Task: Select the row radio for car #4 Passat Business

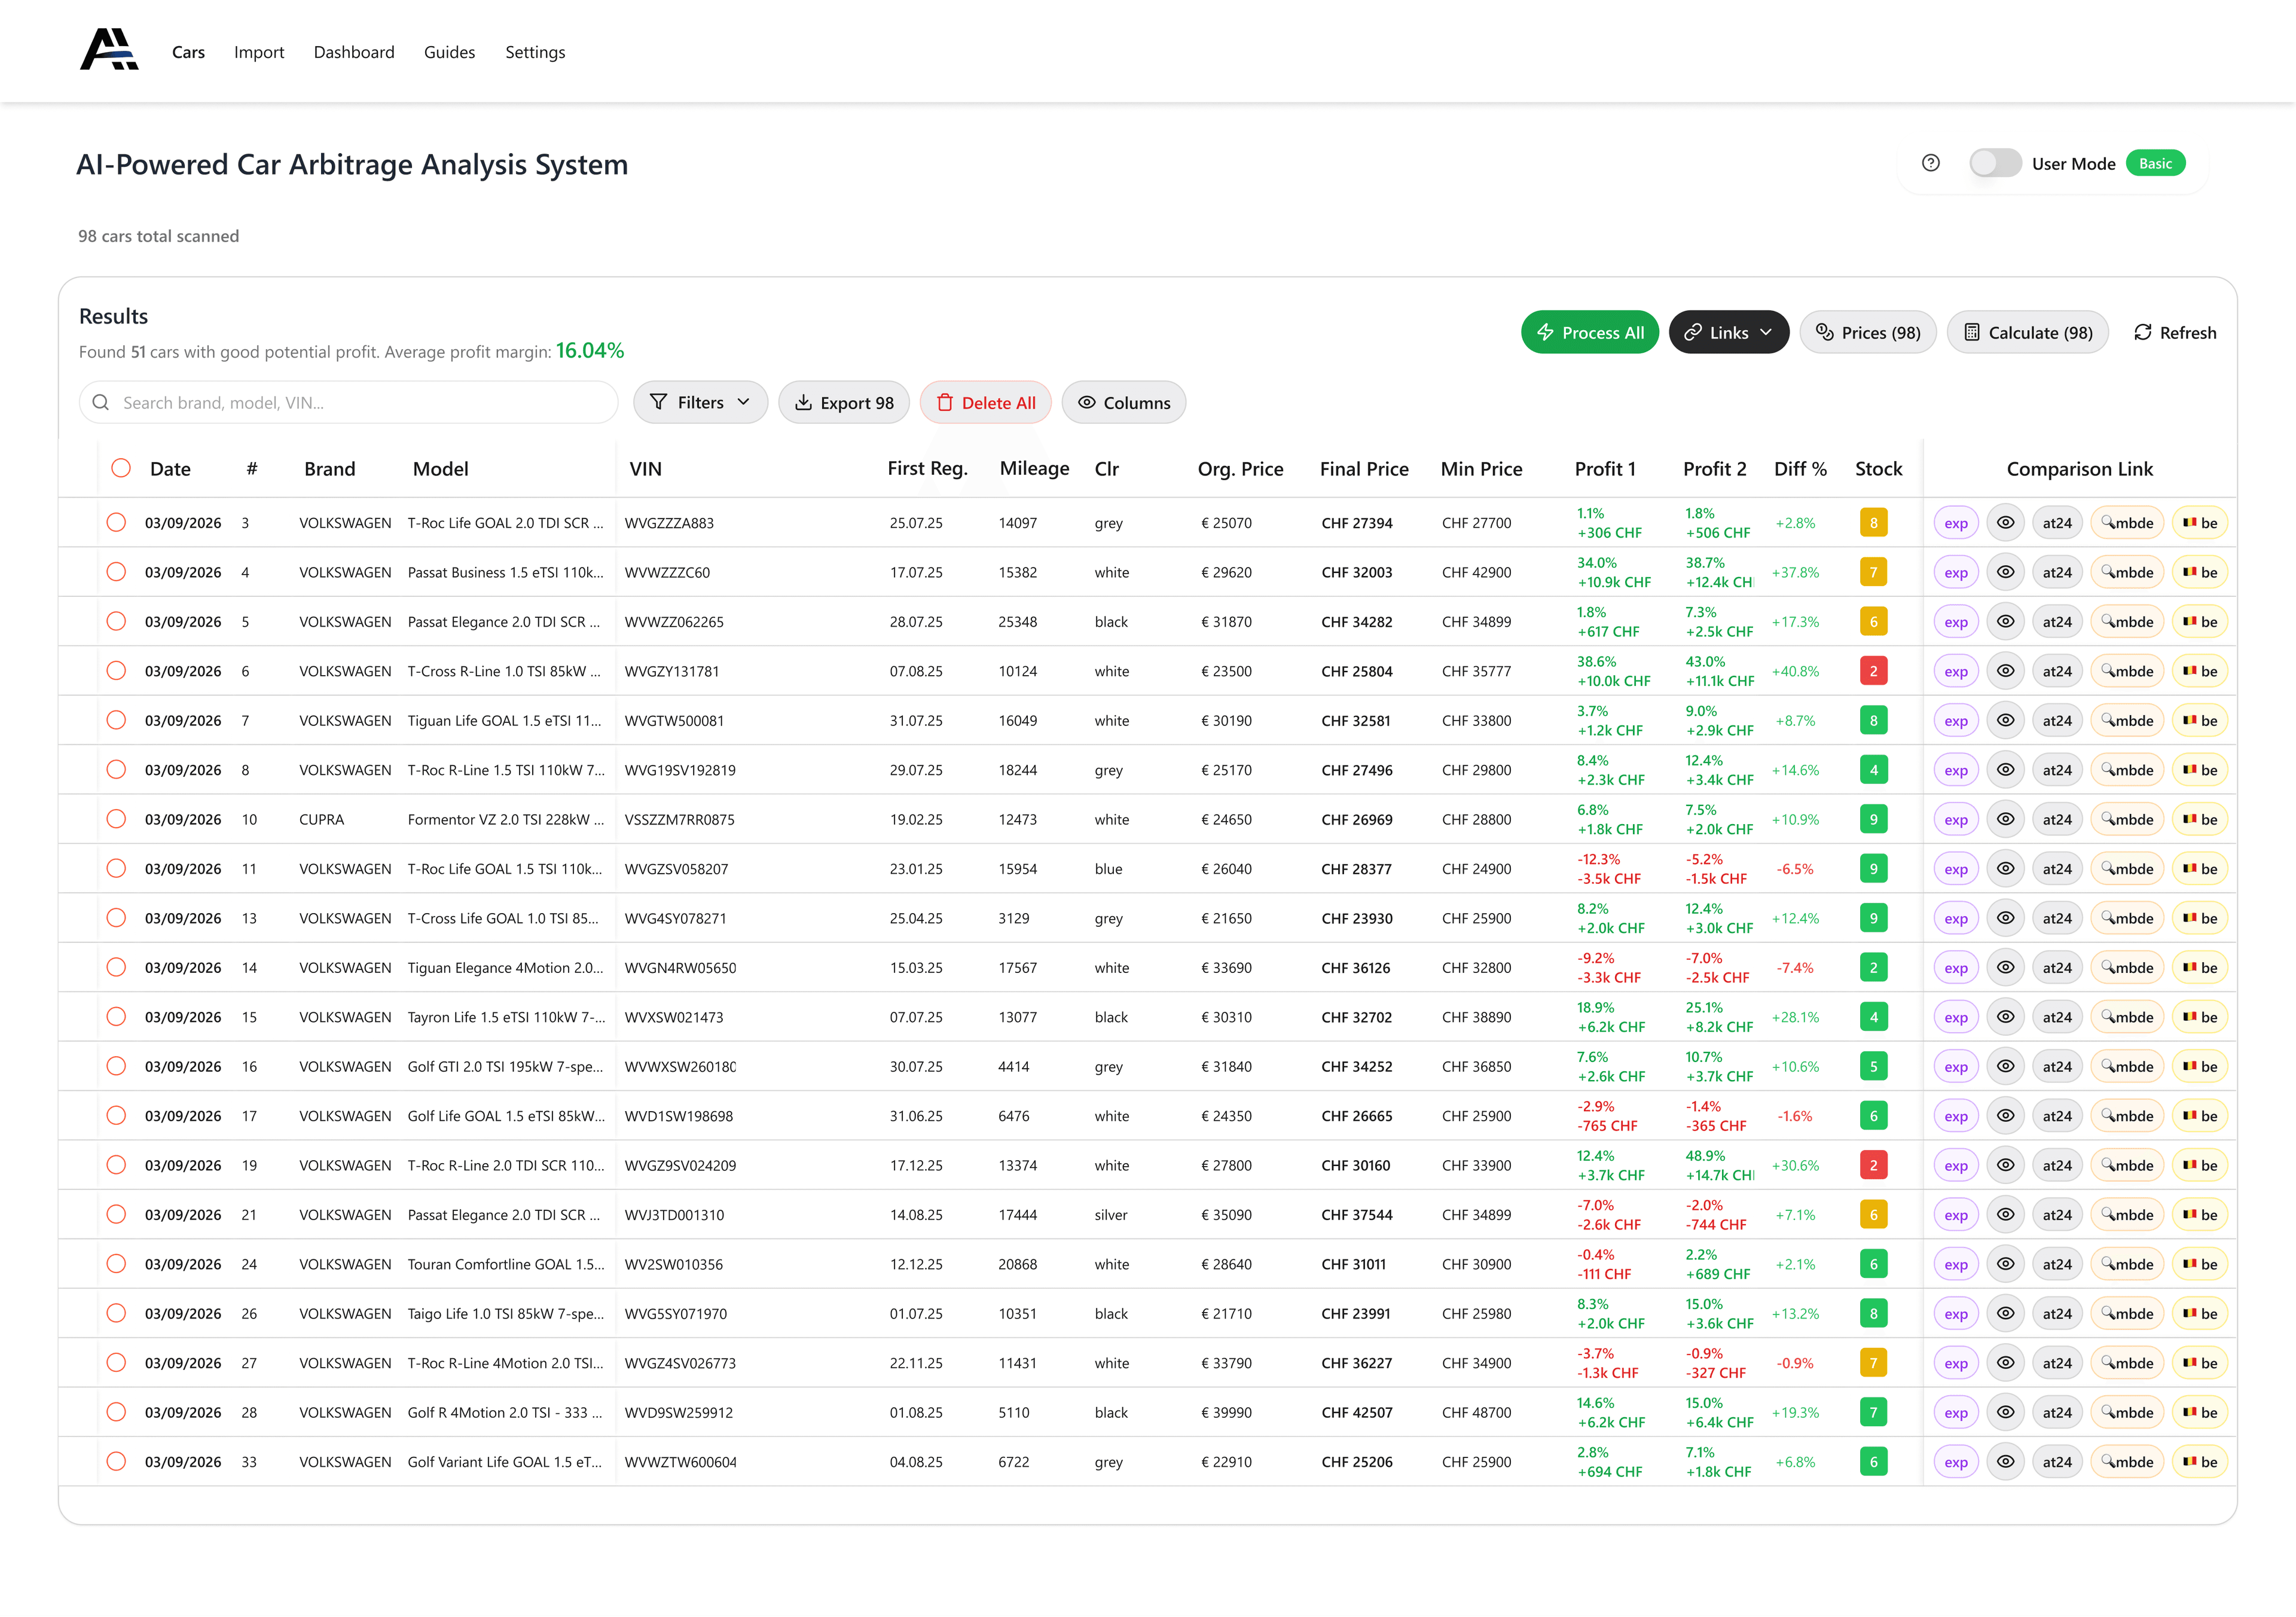Action: pos(116,572)
